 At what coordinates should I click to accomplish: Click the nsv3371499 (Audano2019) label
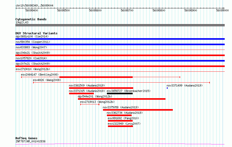tap(185, 85)
